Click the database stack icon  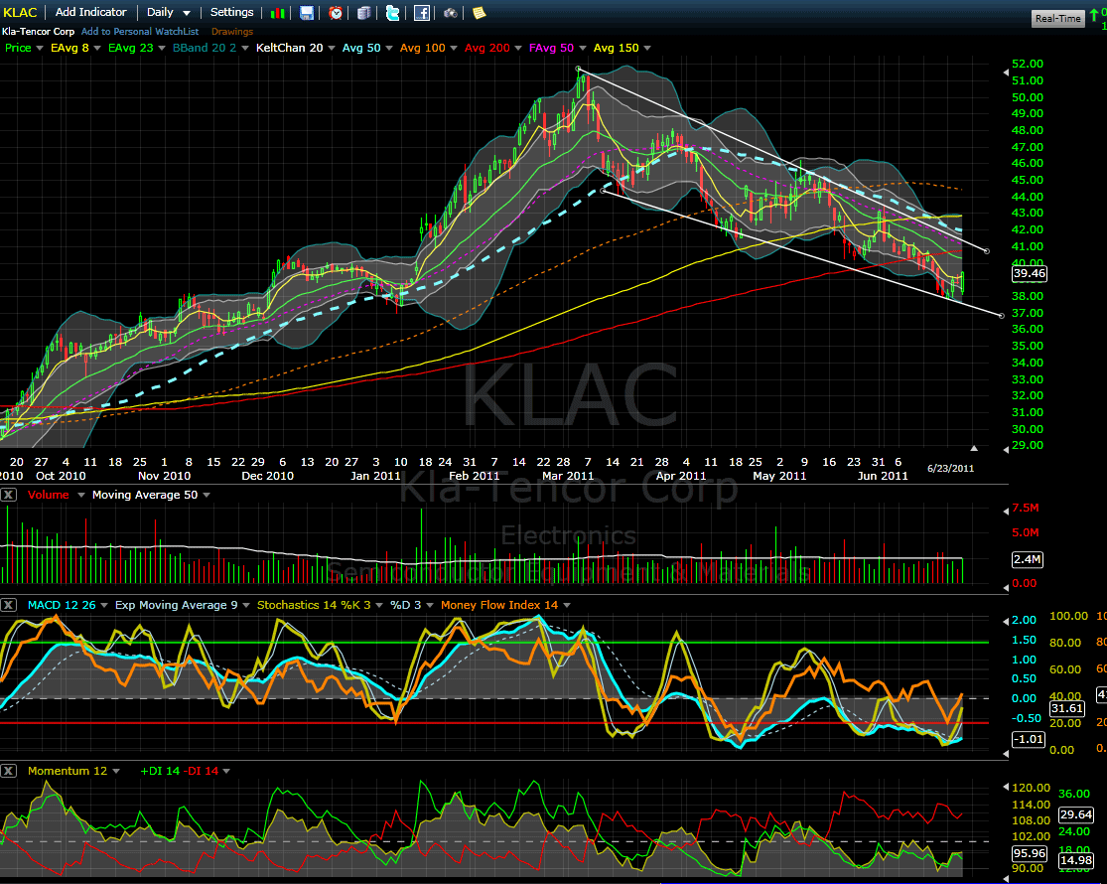tap(364, 13)
